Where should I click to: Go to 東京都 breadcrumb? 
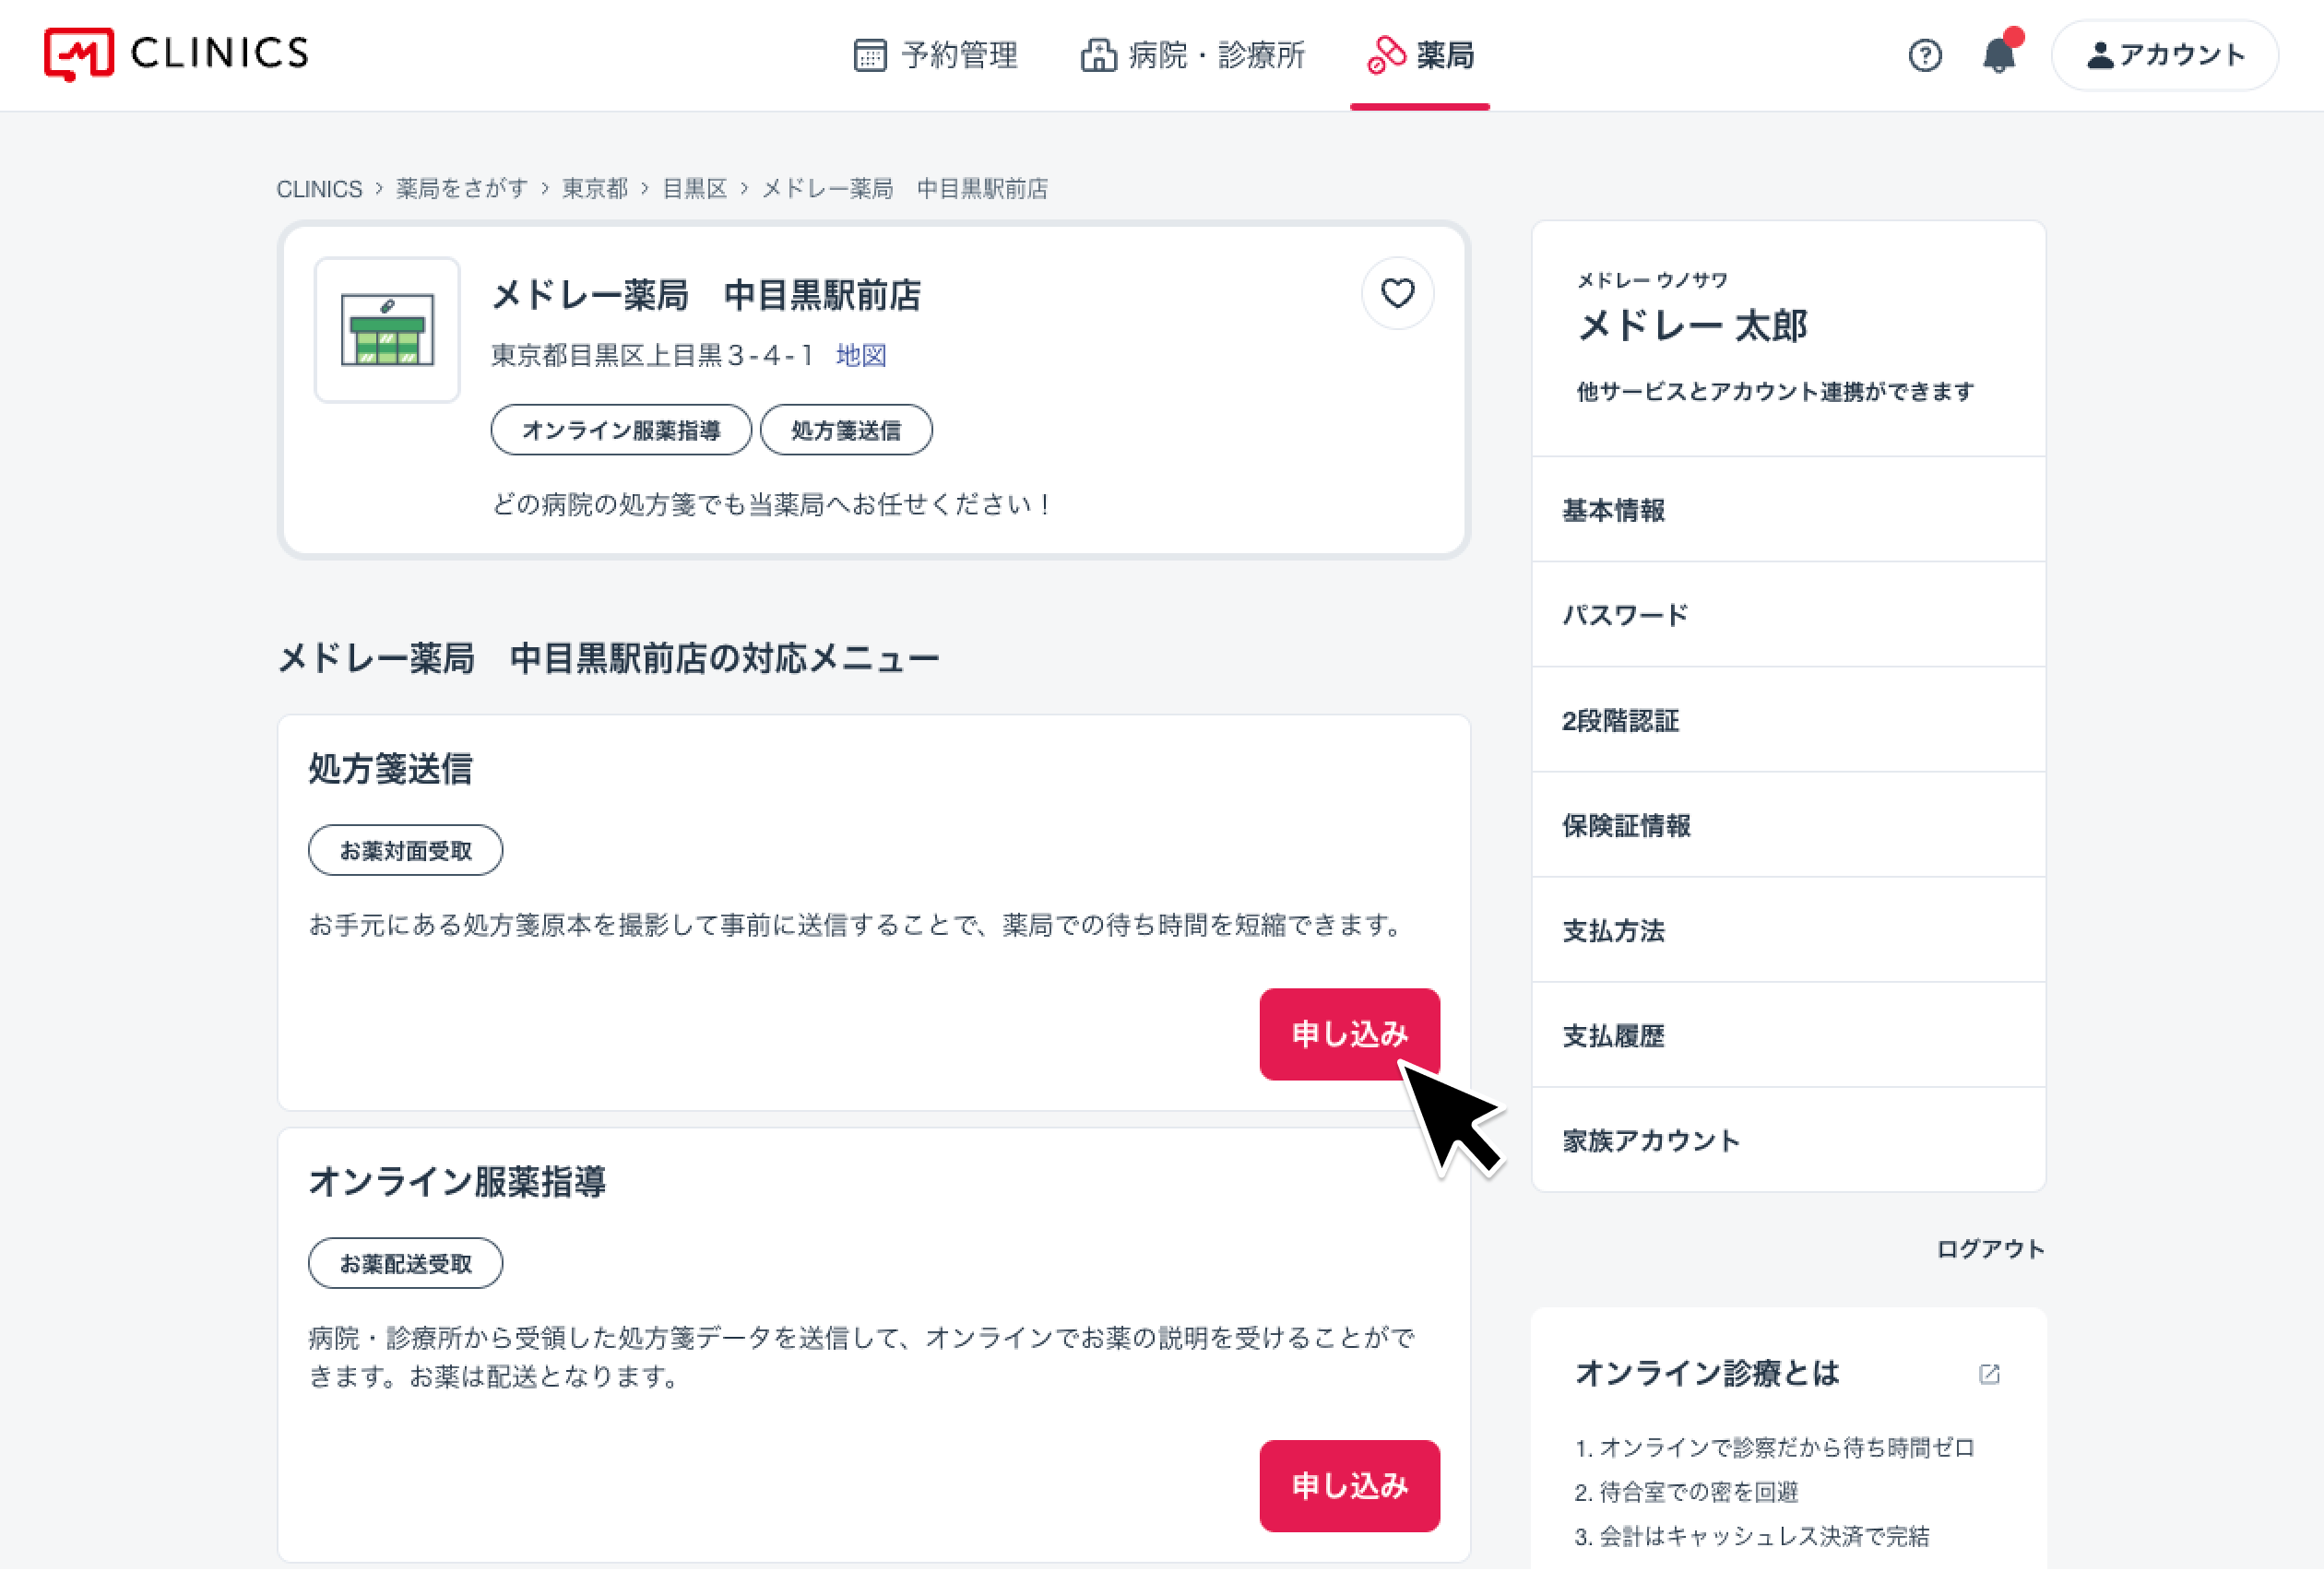pyautogui.click(x=595, y=189)
